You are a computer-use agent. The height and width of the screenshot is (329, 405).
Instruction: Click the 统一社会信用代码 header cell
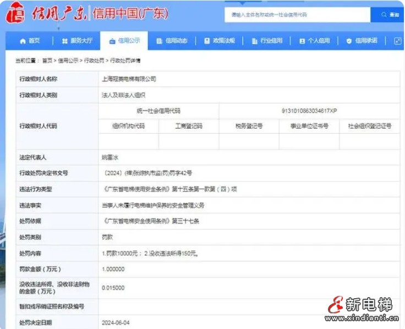click(158, 111)
